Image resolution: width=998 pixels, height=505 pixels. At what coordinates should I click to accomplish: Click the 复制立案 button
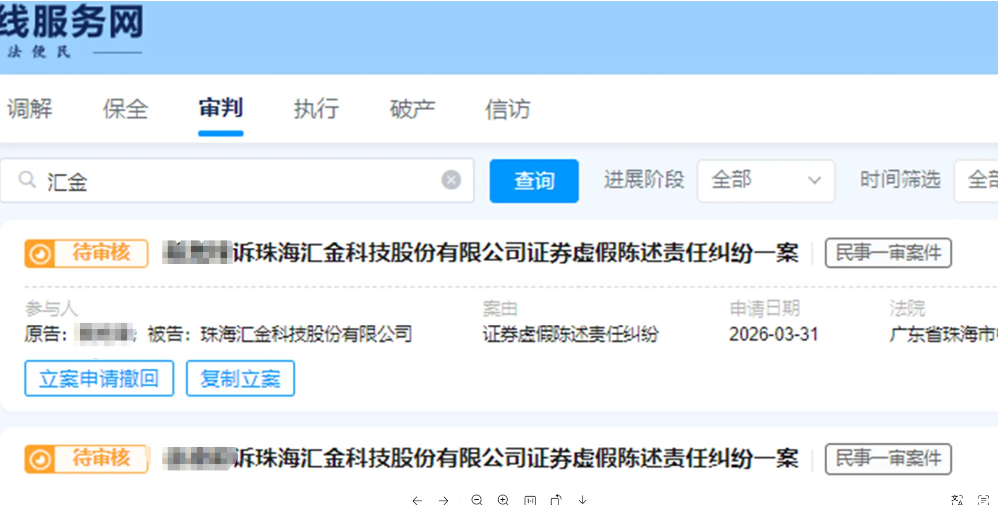point(240,378)
